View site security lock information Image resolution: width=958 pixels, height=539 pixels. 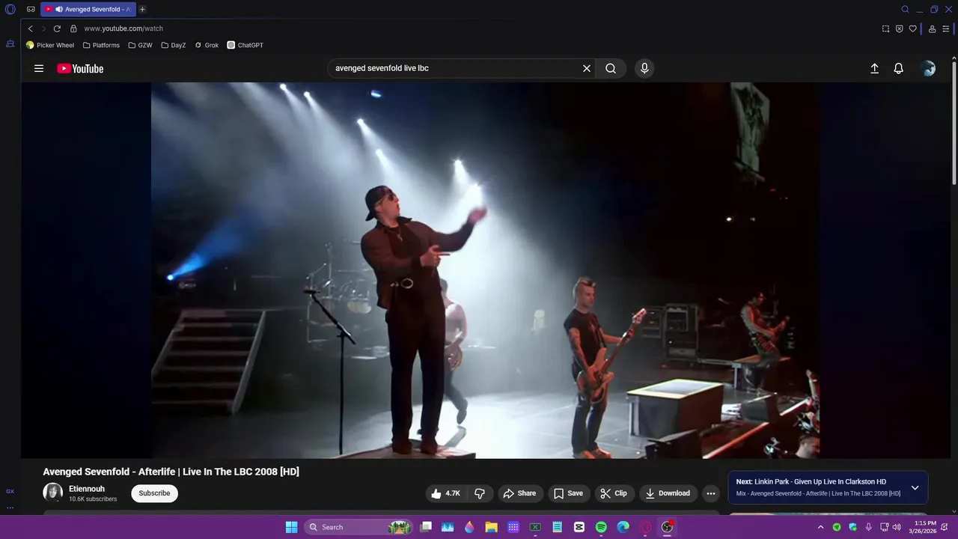[73, 28]
